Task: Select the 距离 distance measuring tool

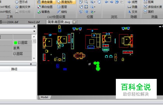Action: [x=149, y=2]
